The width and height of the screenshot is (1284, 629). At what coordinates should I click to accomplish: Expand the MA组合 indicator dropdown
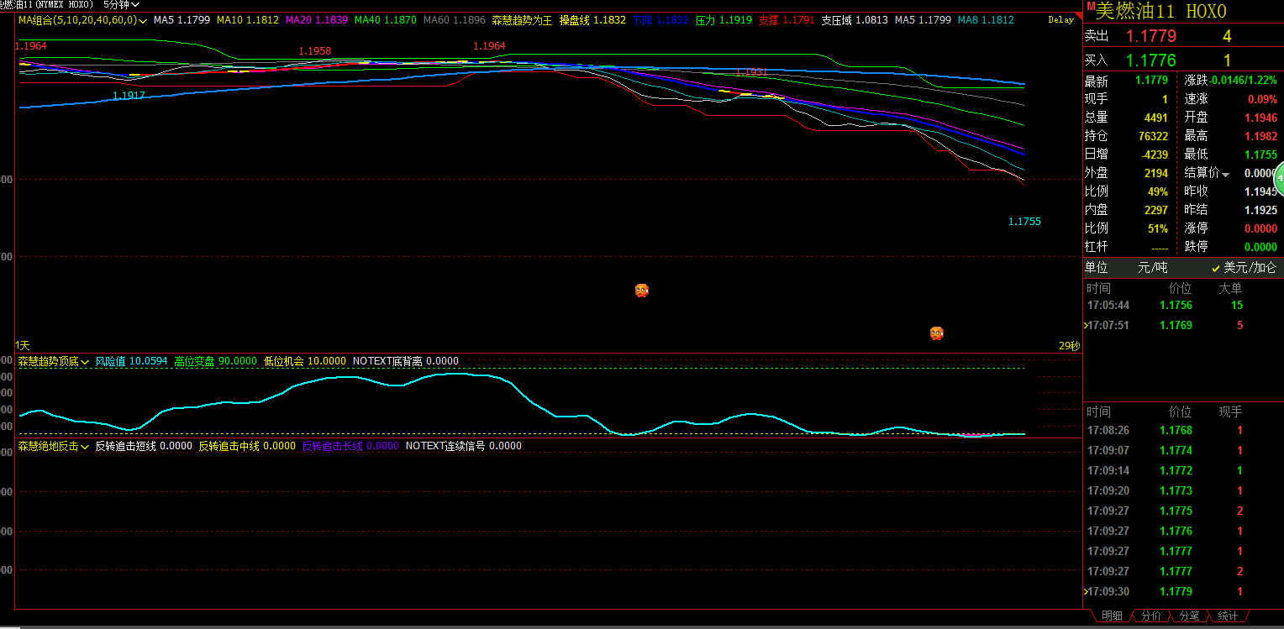pyautogui.click(x=142, y=20)
